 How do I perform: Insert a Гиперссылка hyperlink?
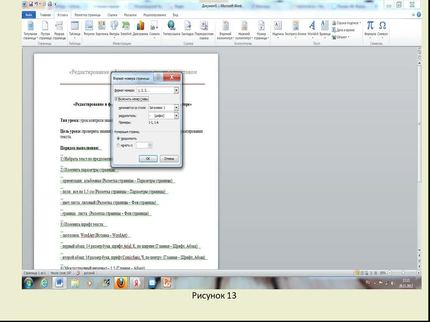tap(171, 28)
